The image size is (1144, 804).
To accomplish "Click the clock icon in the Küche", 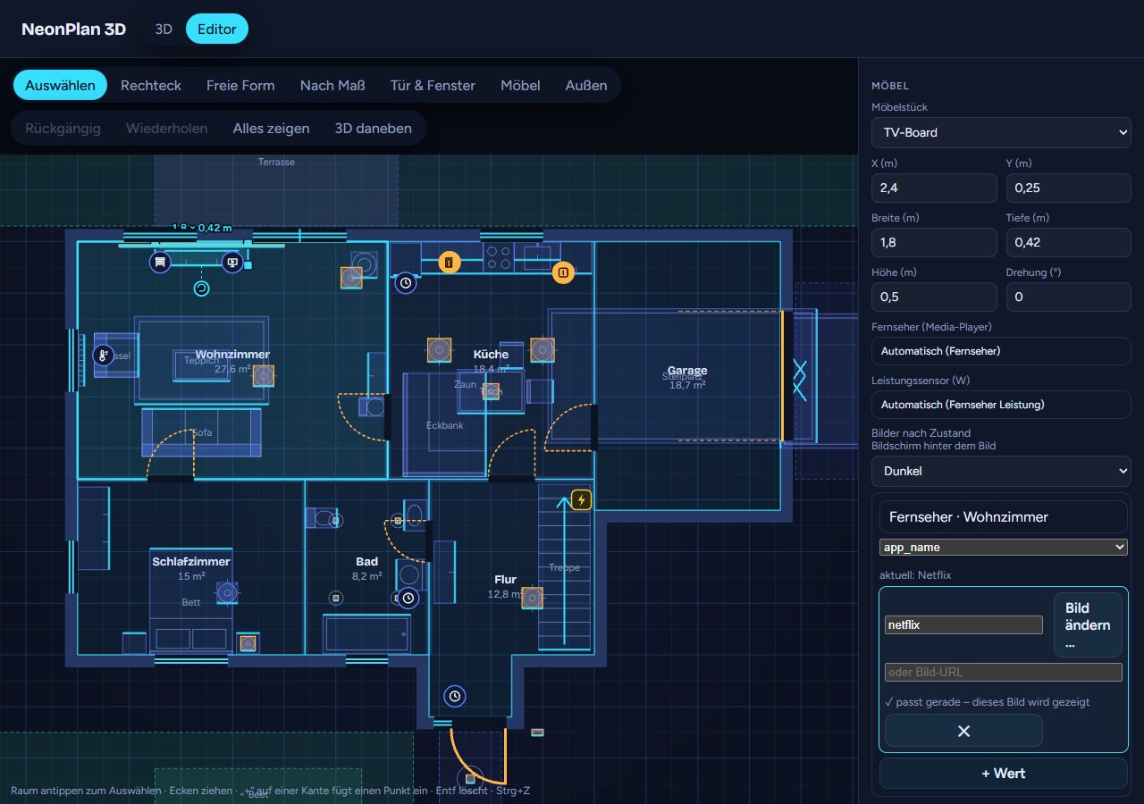I will point(406,282).
